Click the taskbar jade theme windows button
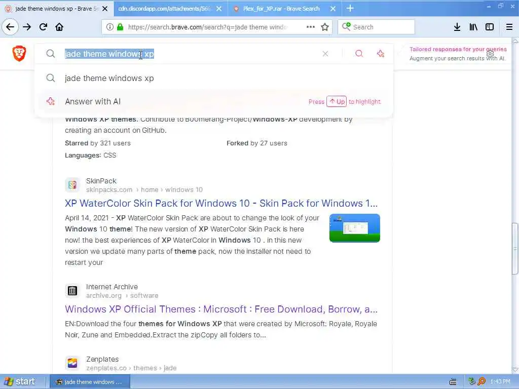This screenshot has width=519, height=389. pyautogui.click(x=90, y=382)
